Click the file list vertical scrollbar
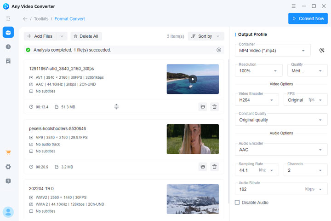This screenshot has width=331, height=221. (x=228, y=131)
